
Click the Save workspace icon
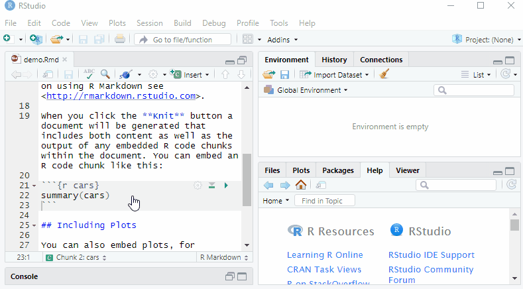pos(284,74)
